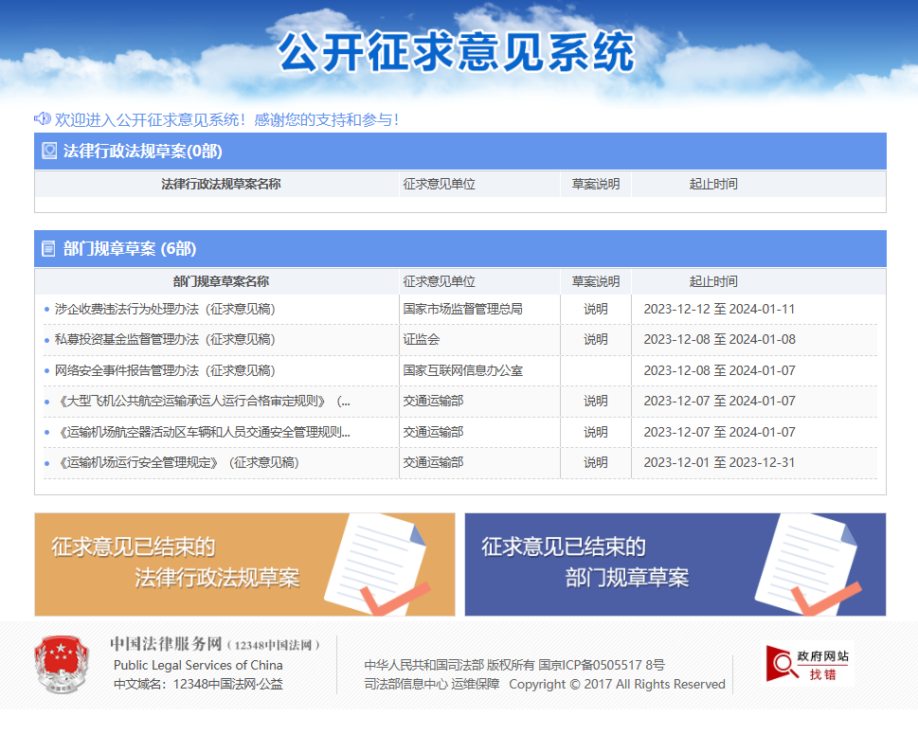Open the ended 法律行政法规草案 orange banner
Screen dimensions: 918x734
point(244,564)
